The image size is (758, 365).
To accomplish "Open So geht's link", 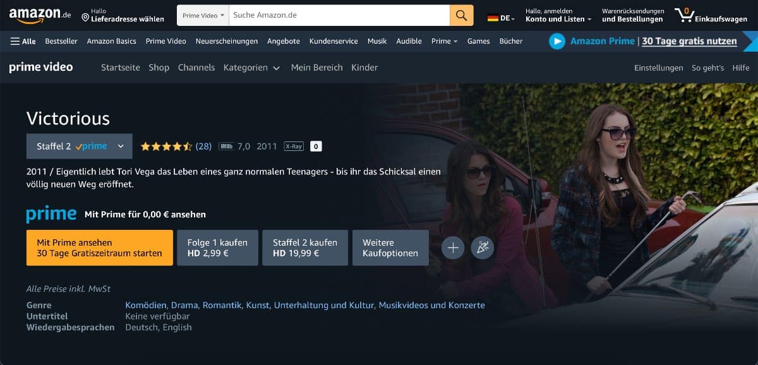I will pos(708,68).
